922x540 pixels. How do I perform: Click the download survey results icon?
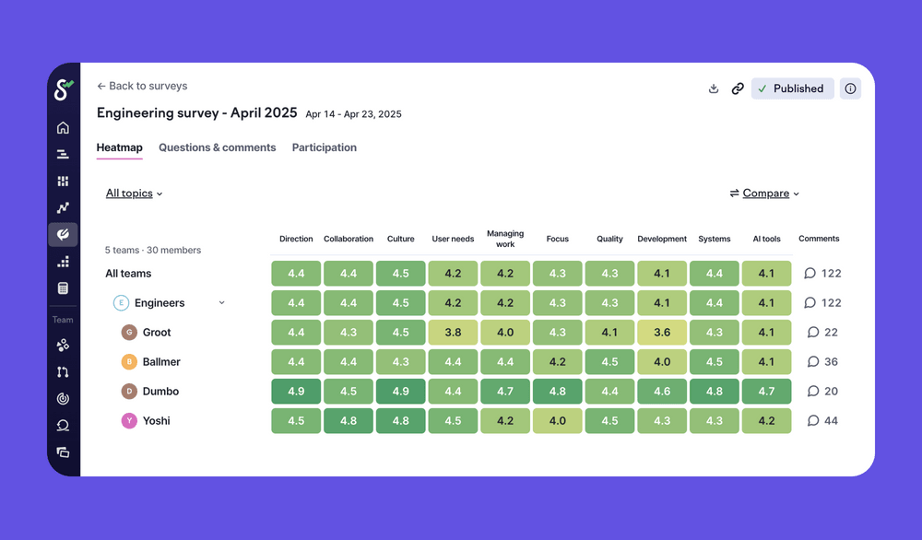pyautogui.click(x=713, y=88)
